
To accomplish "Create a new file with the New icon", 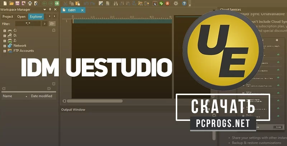I will [x=5, y=3].
